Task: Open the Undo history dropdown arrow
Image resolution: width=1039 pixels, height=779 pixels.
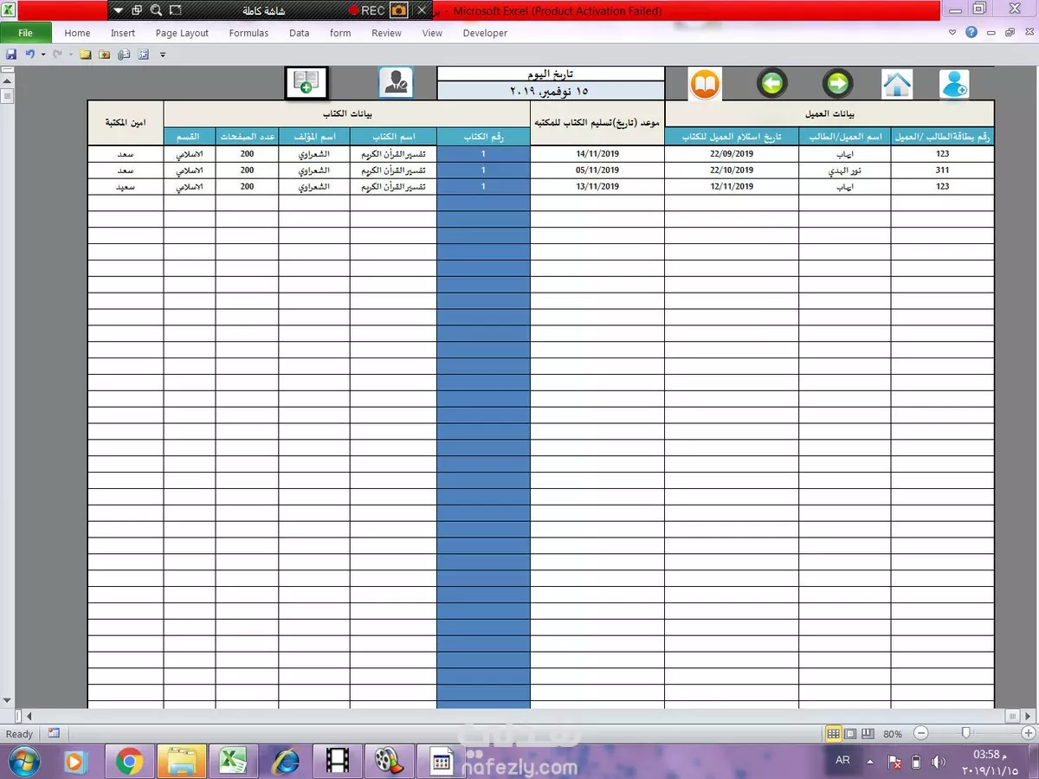Action: [43, 55]
